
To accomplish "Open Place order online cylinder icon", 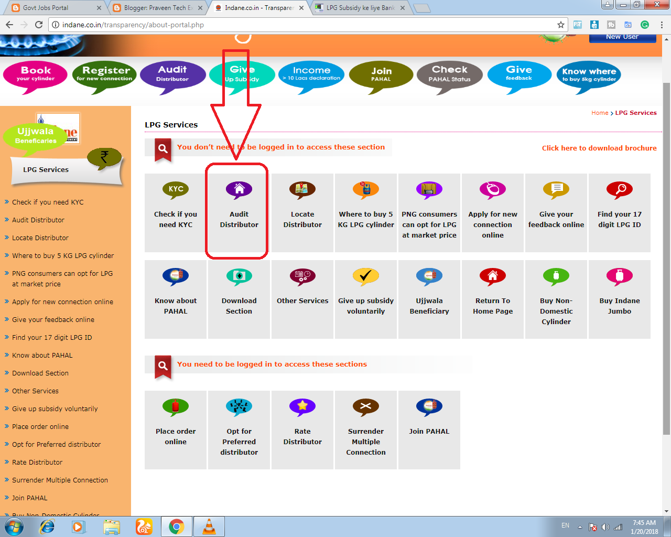I will tap(176, 407).
